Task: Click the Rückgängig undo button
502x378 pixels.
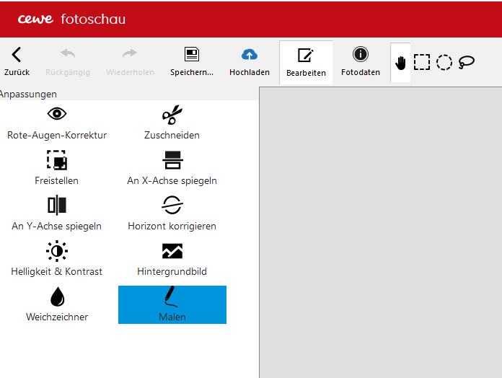Action: (x=68, y=61)
